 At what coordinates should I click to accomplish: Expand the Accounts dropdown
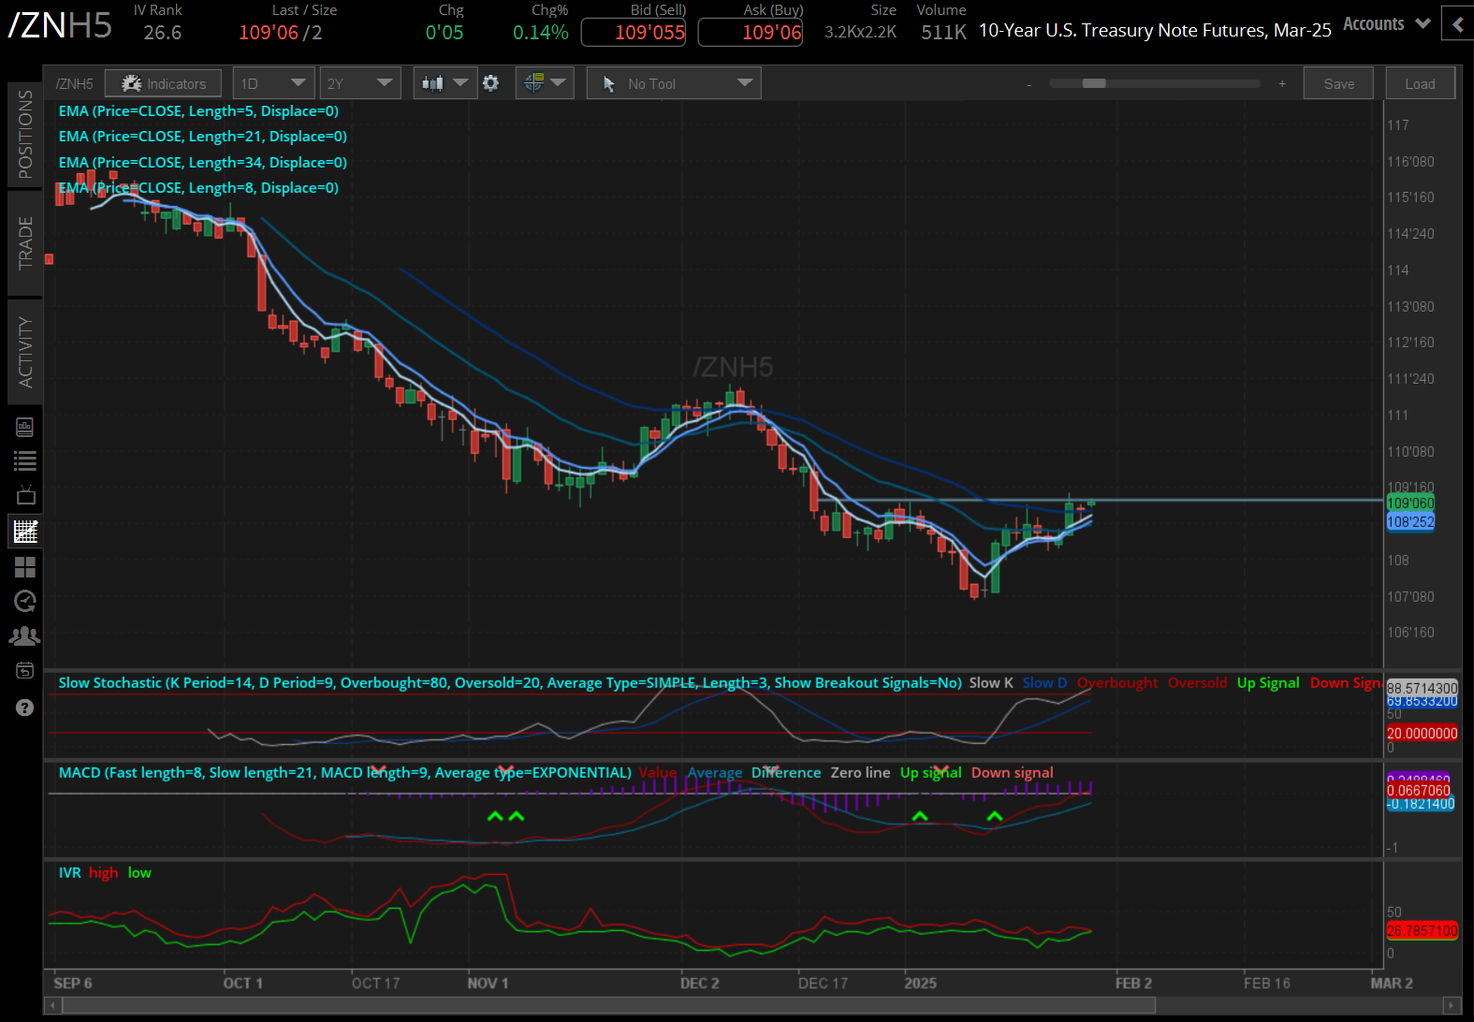click(1387, 23)
